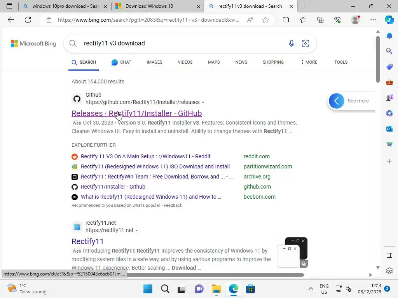Expand github.com result URL dropdown
The image size is (398, 298).
pos(203,102)
